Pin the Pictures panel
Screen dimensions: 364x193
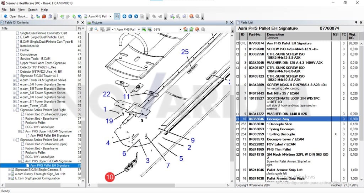(226, 22)
